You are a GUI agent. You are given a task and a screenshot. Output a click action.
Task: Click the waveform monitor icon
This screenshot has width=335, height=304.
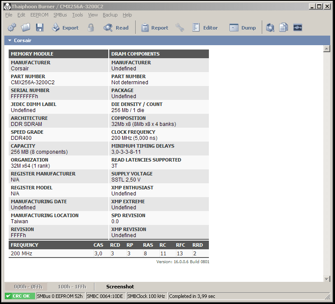click(298, 28)
